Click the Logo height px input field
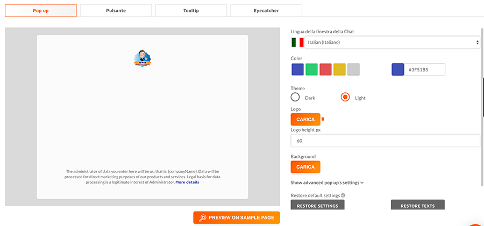Screen dimensions: 484x226 (385, 141)
